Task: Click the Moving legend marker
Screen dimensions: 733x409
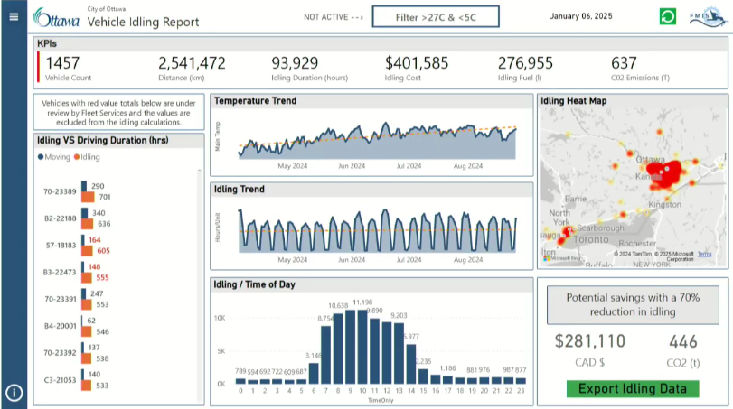Action: click(41, 157)
